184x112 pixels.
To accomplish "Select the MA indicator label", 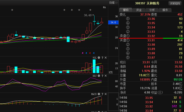I will [104, 8].
